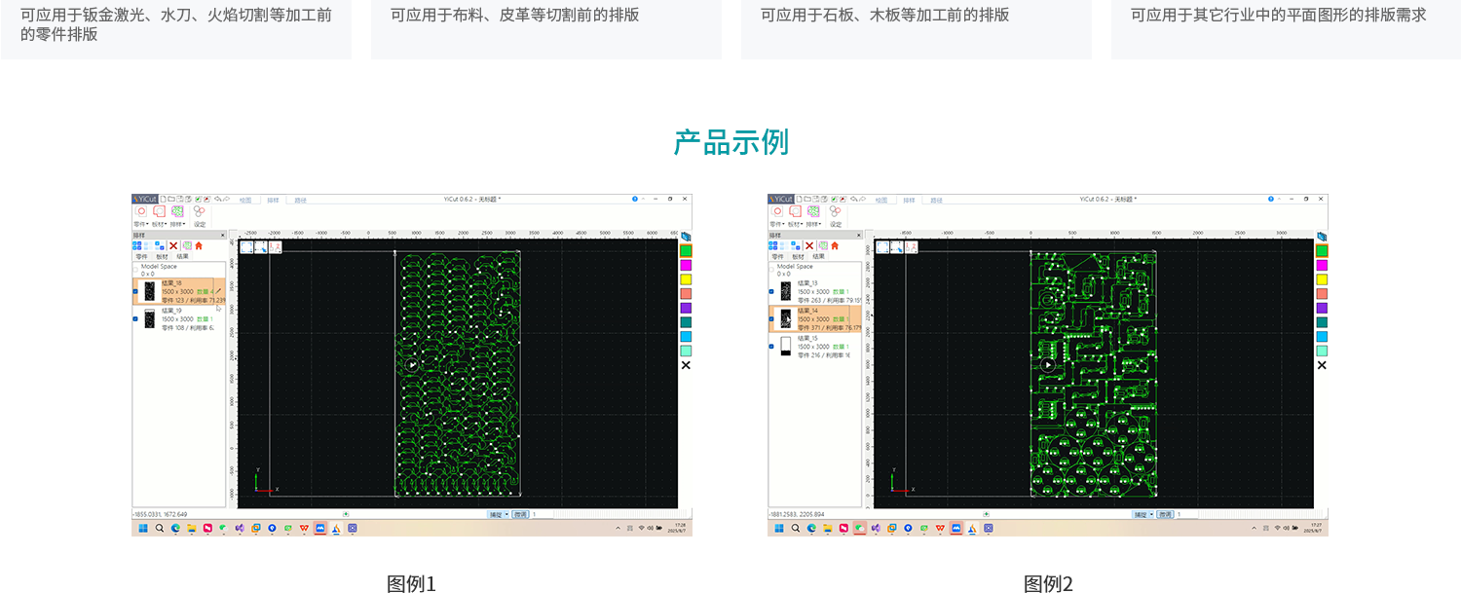Click the red home icon in 图例2 panel
1461x593 pixels.
click(835, 246)
